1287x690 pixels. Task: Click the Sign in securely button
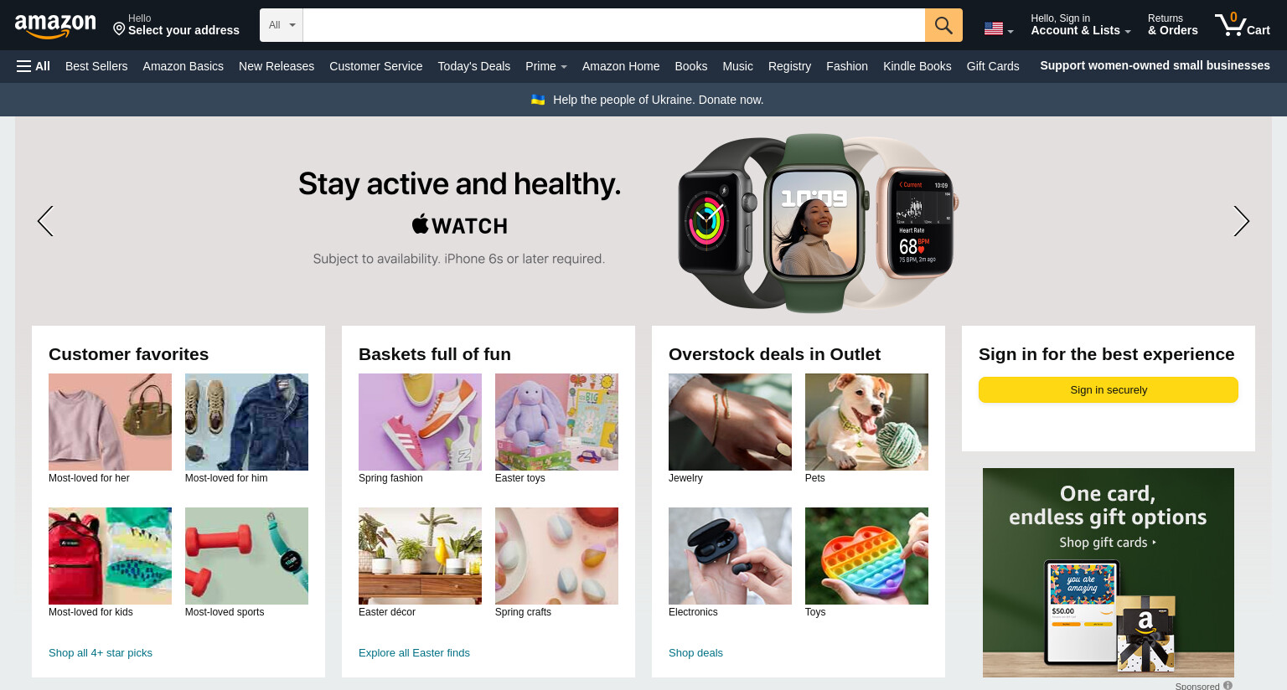point(1109,390)
